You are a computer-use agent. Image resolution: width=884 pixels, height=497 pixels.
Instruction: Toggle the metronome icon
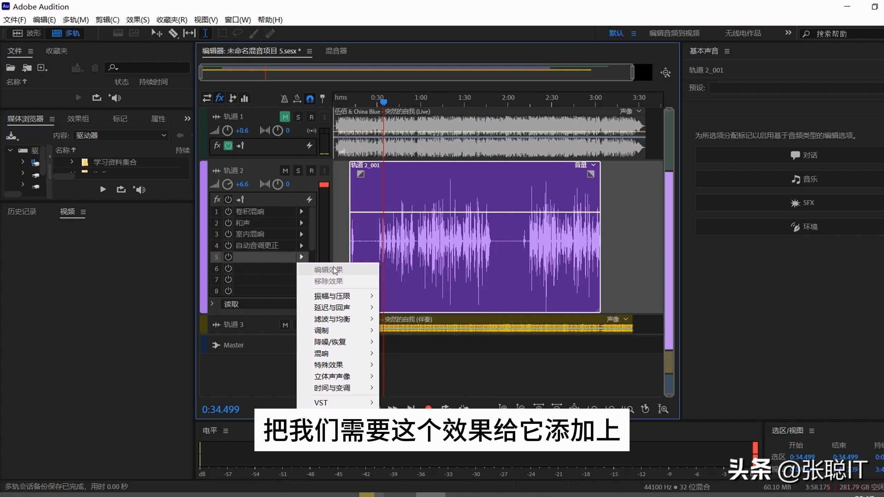coord(284,99)
